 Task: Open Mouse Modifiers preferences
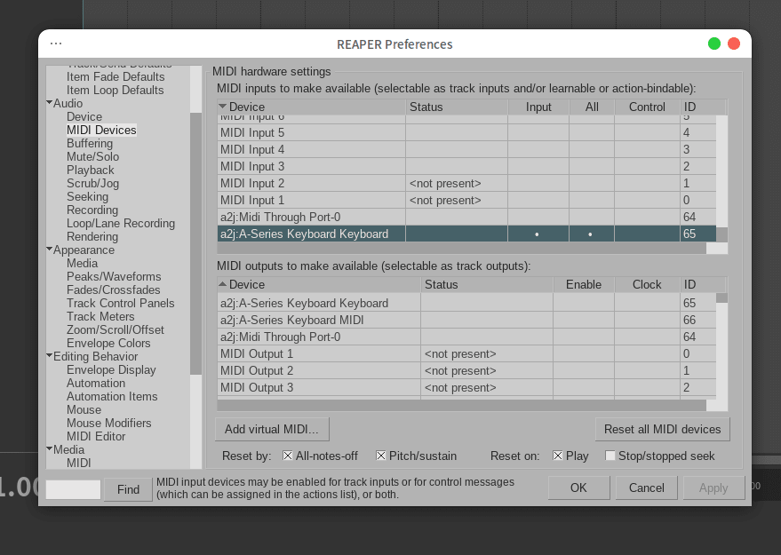click(109, 423)
